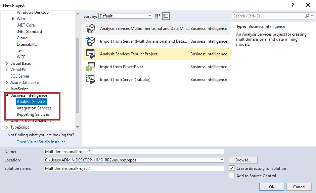Click OK to create the project
This screenshot has height=193, width=316.
coord(272,187)
